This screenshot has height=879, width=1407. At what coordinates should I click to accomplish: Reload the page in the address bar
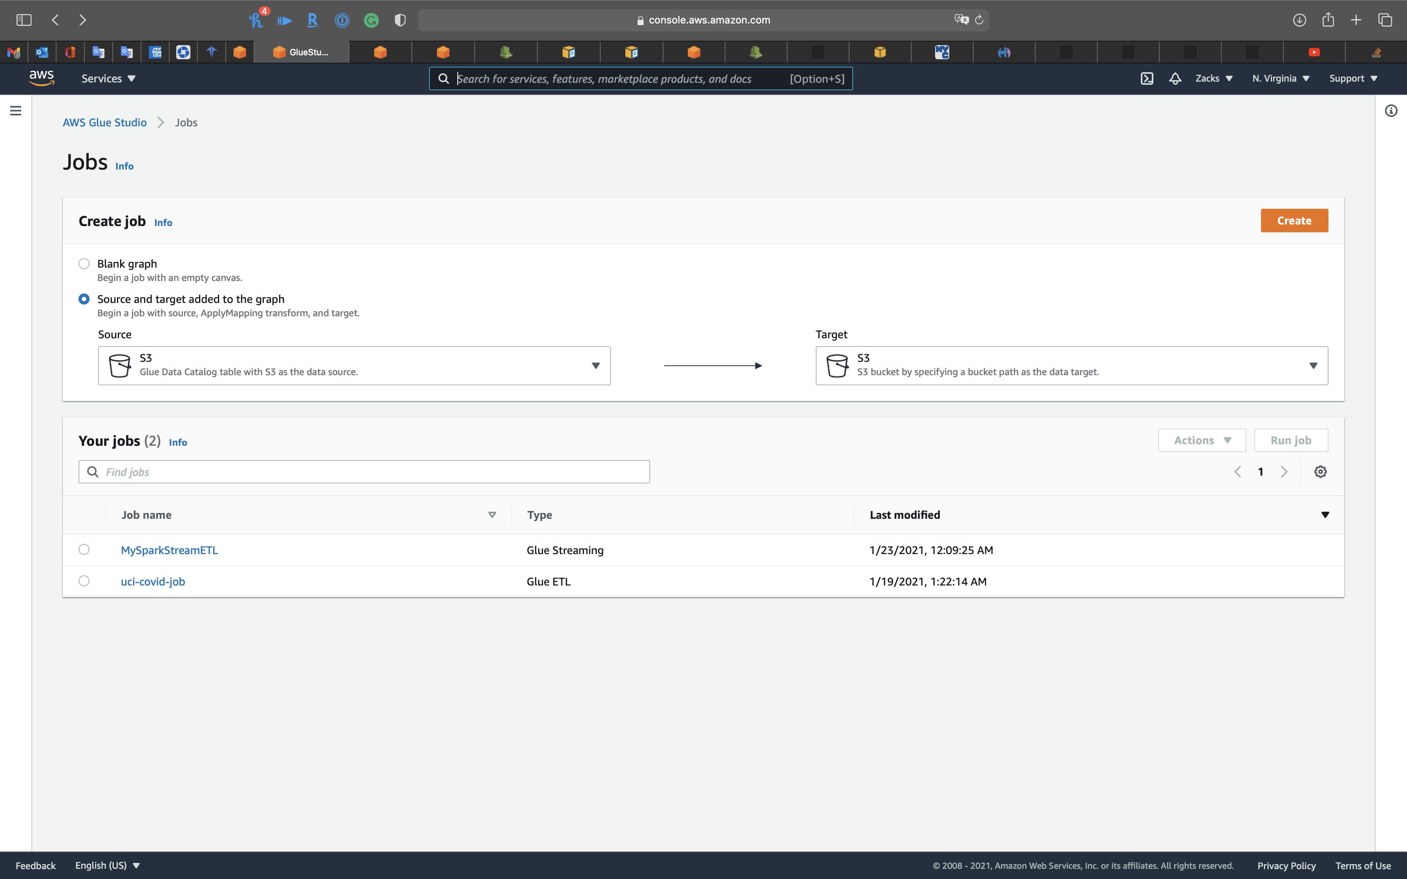[x=979, y=20]
